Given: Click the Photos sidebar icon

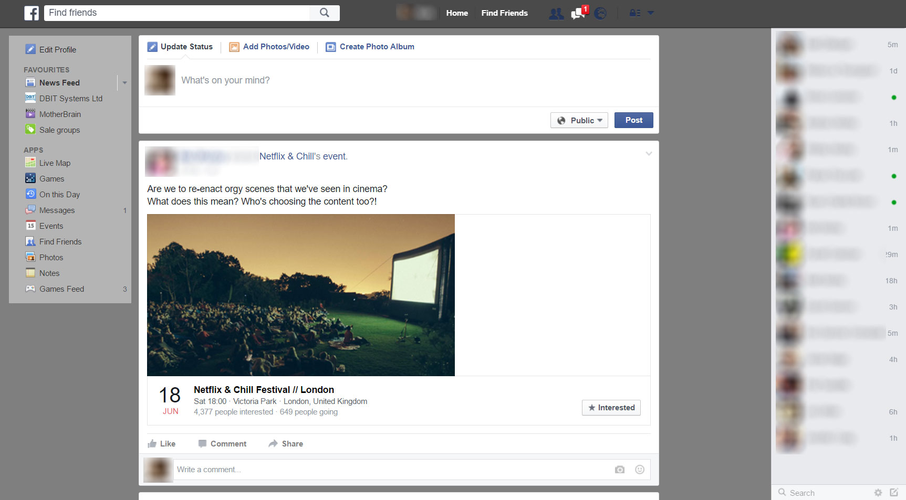Looking at the screenshot, I should (30, 257).
